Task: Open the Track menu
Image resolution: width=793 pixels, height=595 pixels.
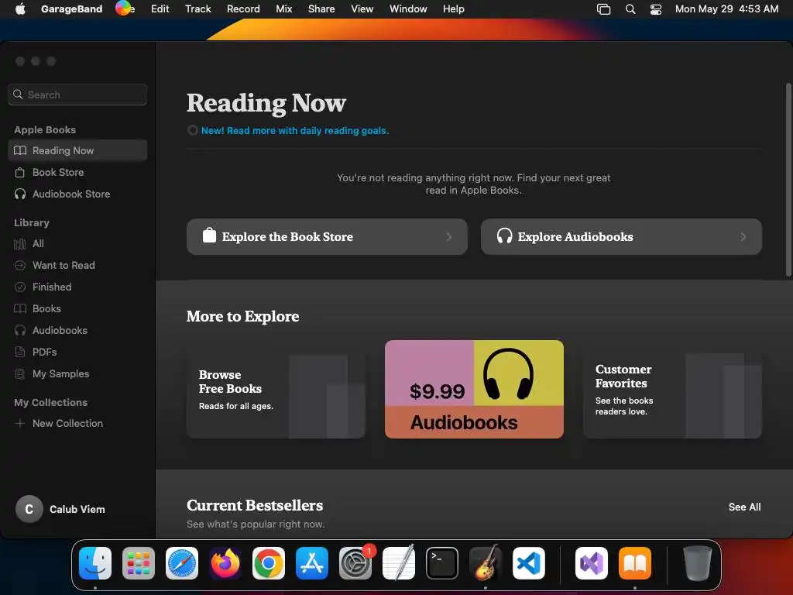Action: (x=197, y=9)
